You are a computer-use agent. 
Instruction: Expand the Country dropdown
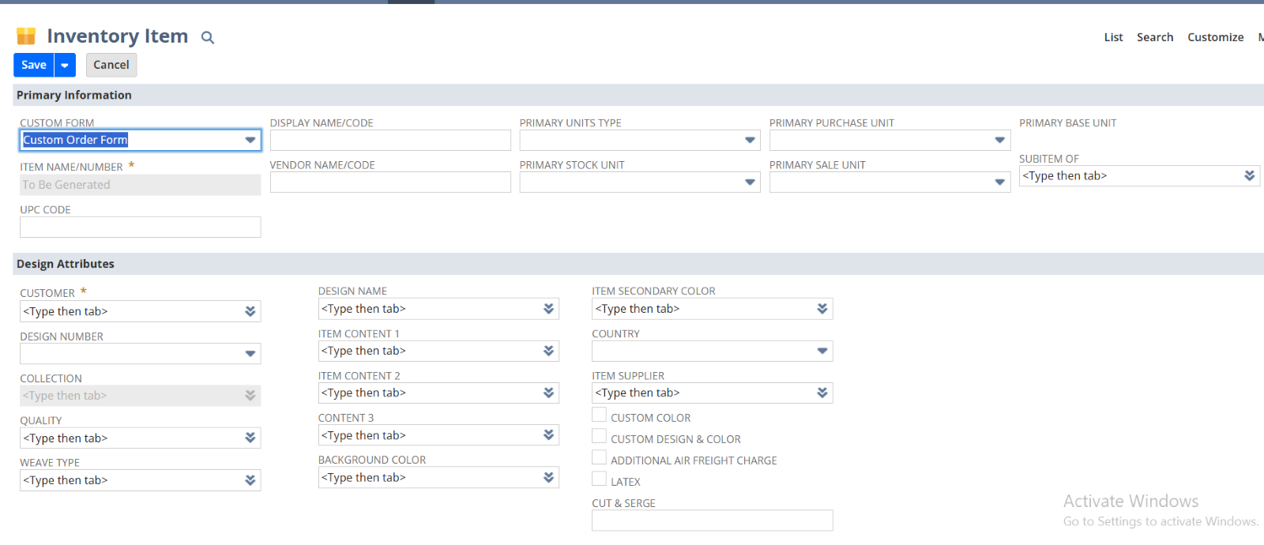point(822,351)
